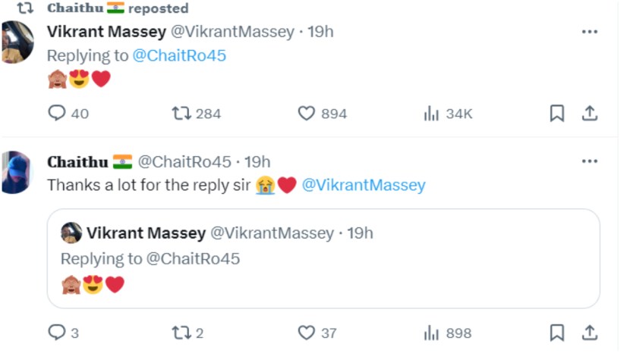Viewport: 630px width, 353px height.
Task: Reply to Vikrant Massey's emoji tweet
Action: click(x=57, y=114)
